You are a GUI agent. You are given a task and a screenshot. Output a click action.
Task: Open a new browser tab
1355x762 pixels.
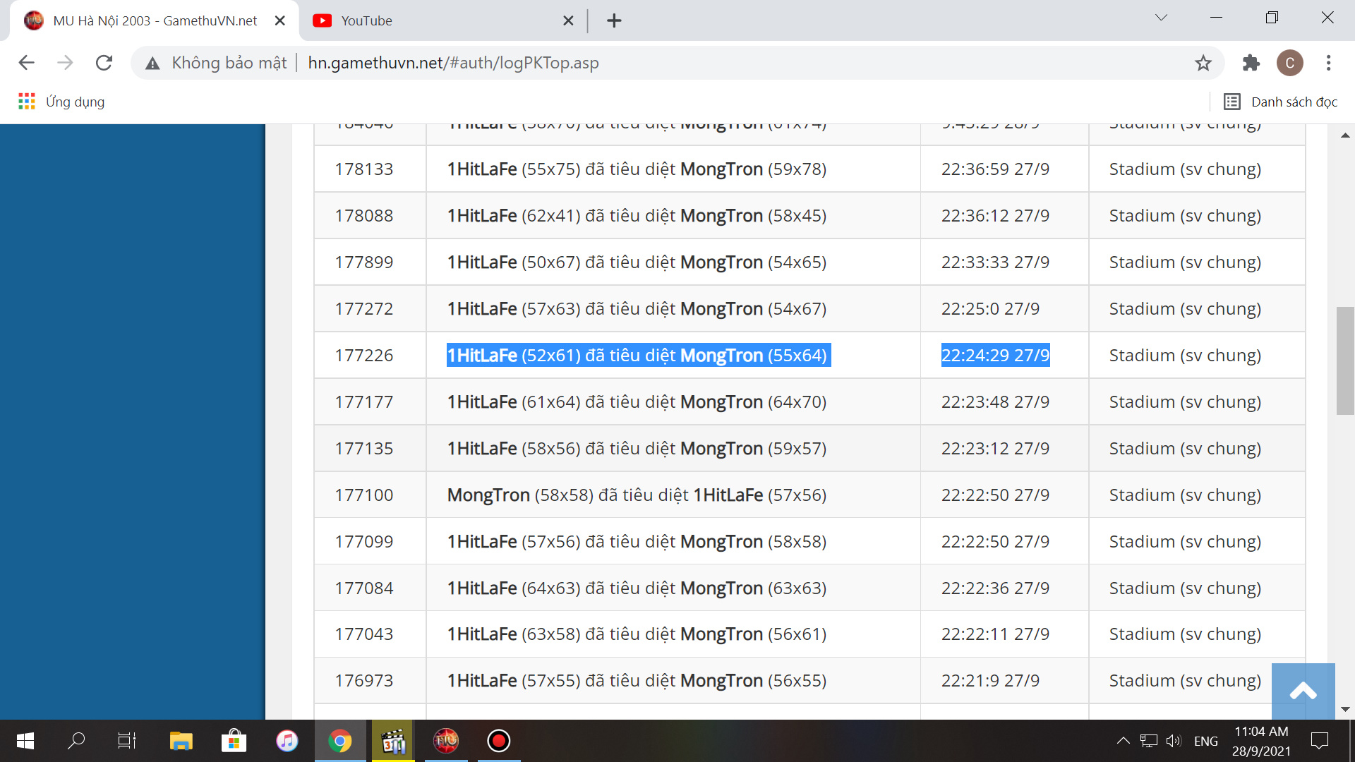(614, 20)
